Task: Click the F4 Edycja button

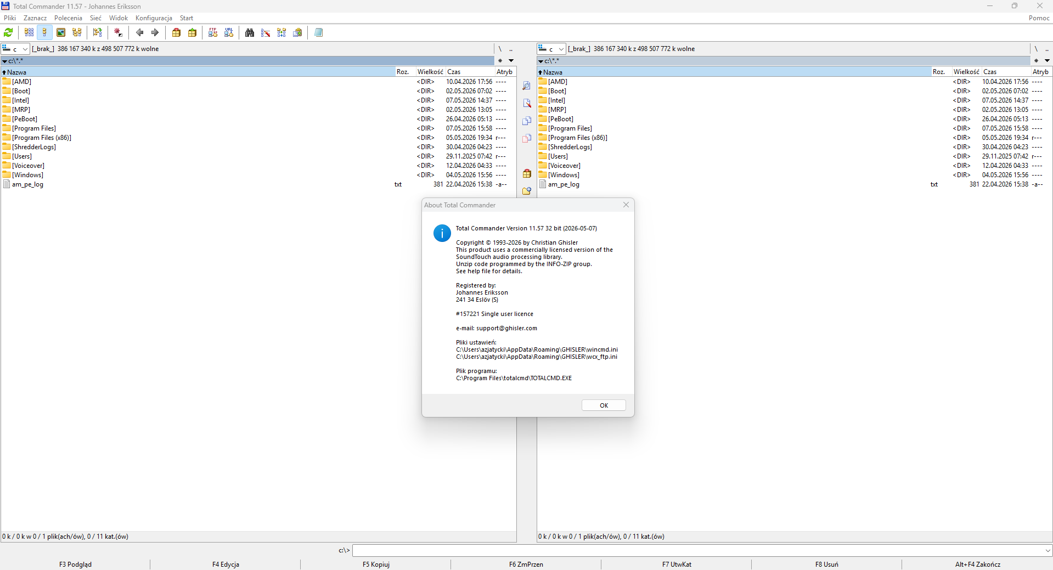Action: tap(226, 564)
